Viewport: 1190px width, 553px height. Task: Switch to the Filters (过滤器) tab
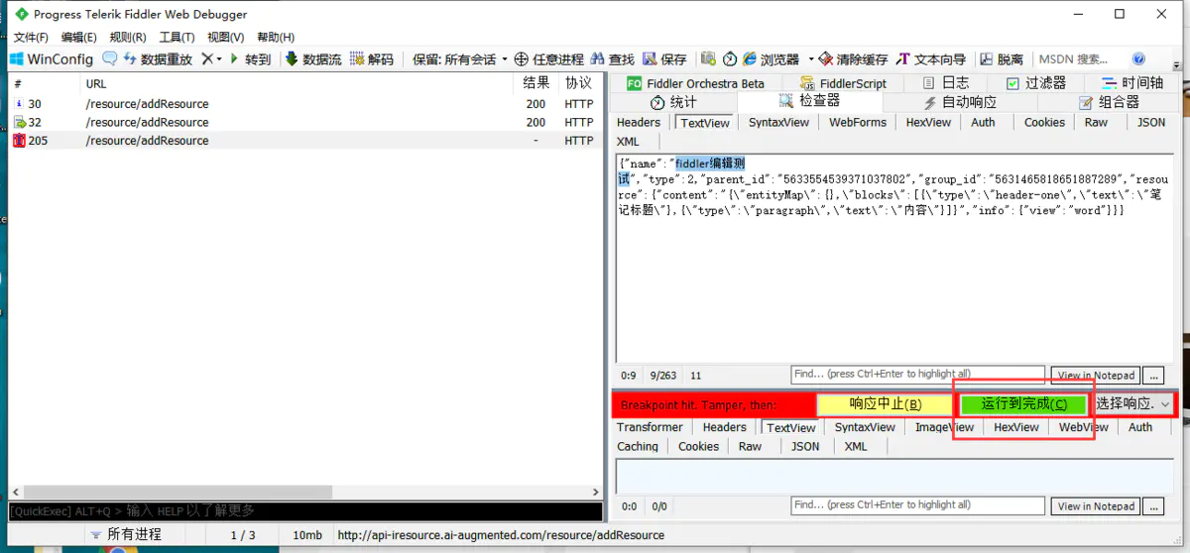point(1036,83)
